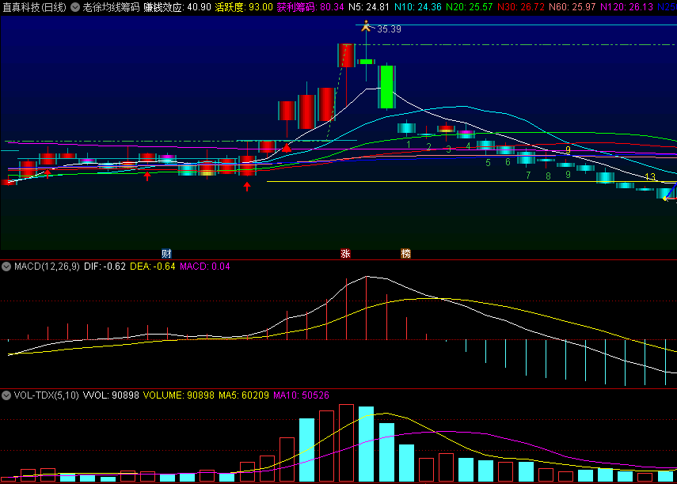Click the 赚钱效应: 40.90 value
The image size is (677, 484).
click(x=177, y=7)
